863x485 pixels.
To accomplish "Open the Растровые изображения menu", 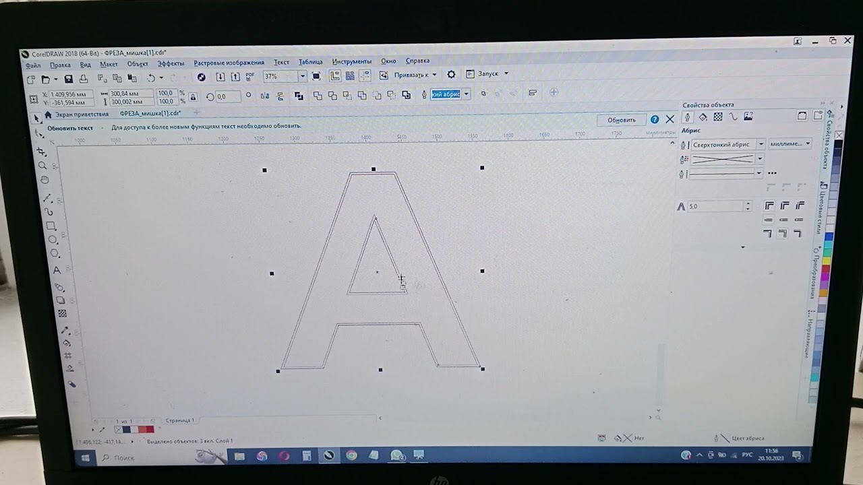I will pyautogui.click(x=229, y=63).
